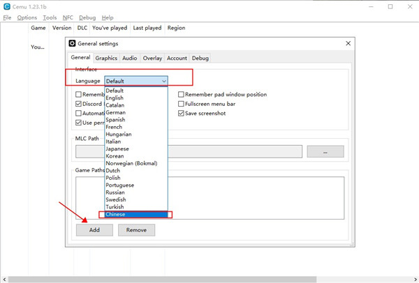Open the File menu
The width and height of the screenshot is (419, 283).
(x=7, y=17)
